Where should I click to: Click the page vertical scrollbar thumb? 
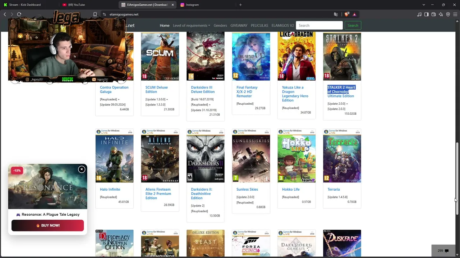pyautogui.click(x=457, y=178)
